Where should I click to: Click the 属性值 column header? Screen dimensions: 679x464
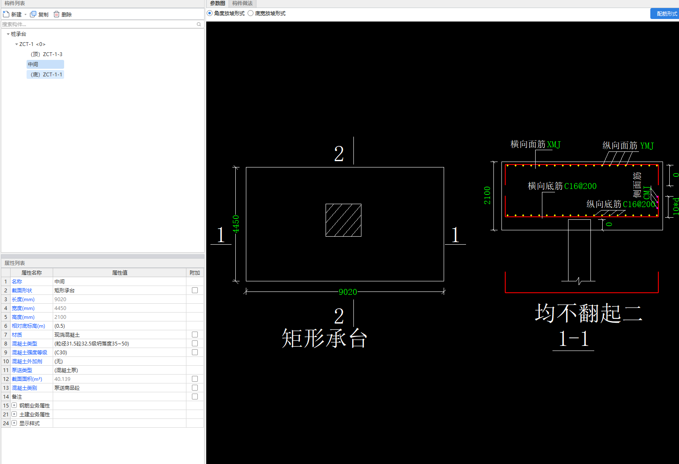point(119,272)
